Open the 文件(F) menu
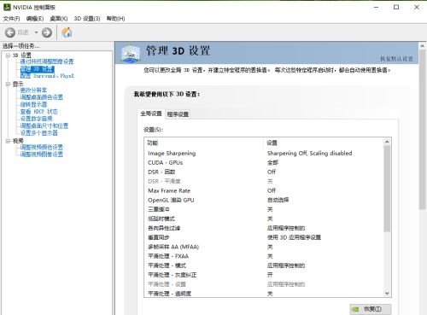Screen dimensions: 427x315 tap(11, 19)
